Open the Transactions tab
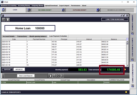This screenshot has height=95, width=137. [x=22, y=36]
